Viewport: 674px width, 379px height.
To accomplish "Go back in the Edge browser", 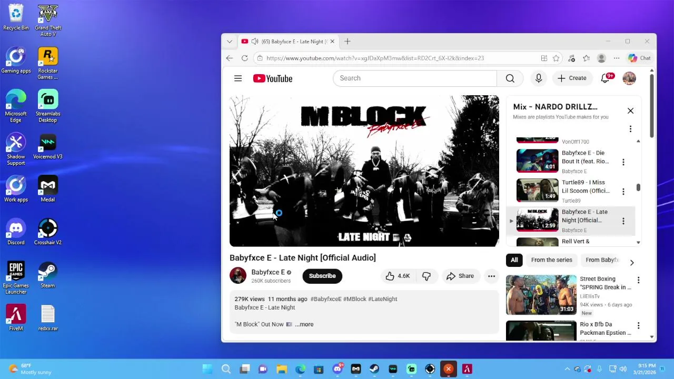I will pos(229,58).
